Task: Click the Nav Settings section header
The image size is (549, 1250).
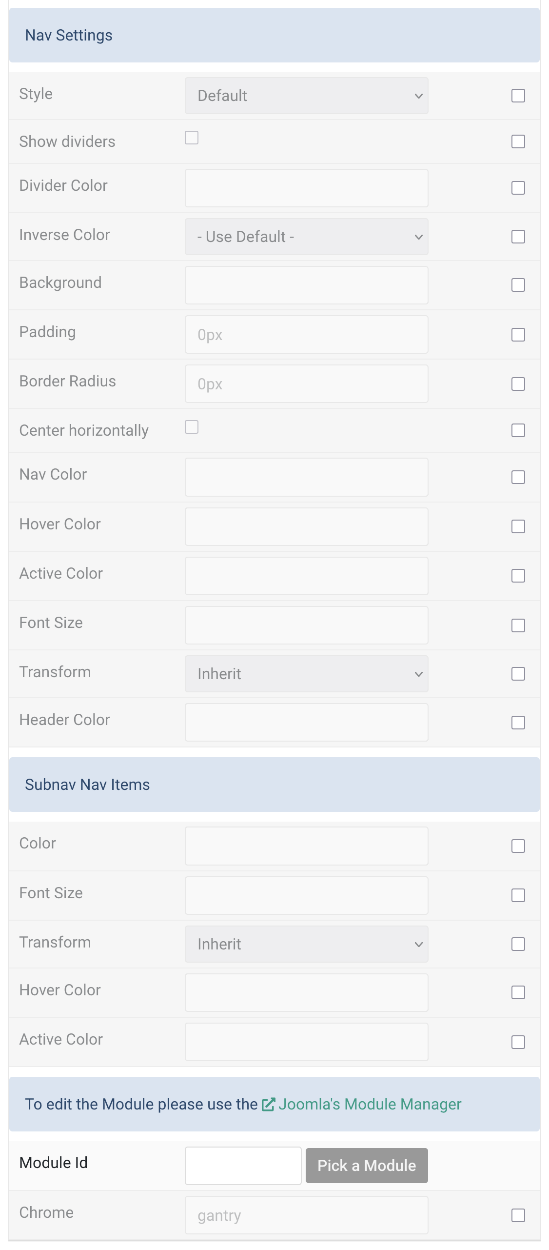Action: [x=274, y=35]
